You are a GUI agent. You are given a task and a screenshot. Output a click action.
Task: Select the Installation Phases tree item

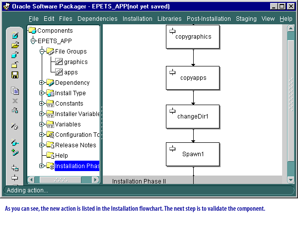coord(77,166)
